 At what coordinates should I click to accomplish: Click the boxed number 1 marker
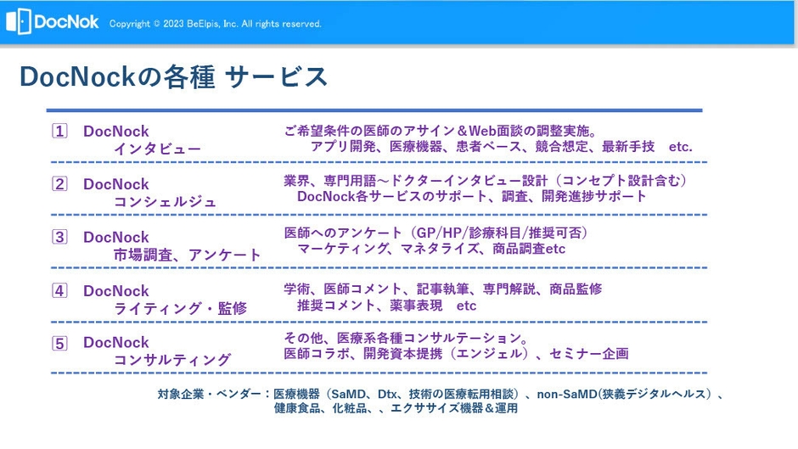(59, 132)
